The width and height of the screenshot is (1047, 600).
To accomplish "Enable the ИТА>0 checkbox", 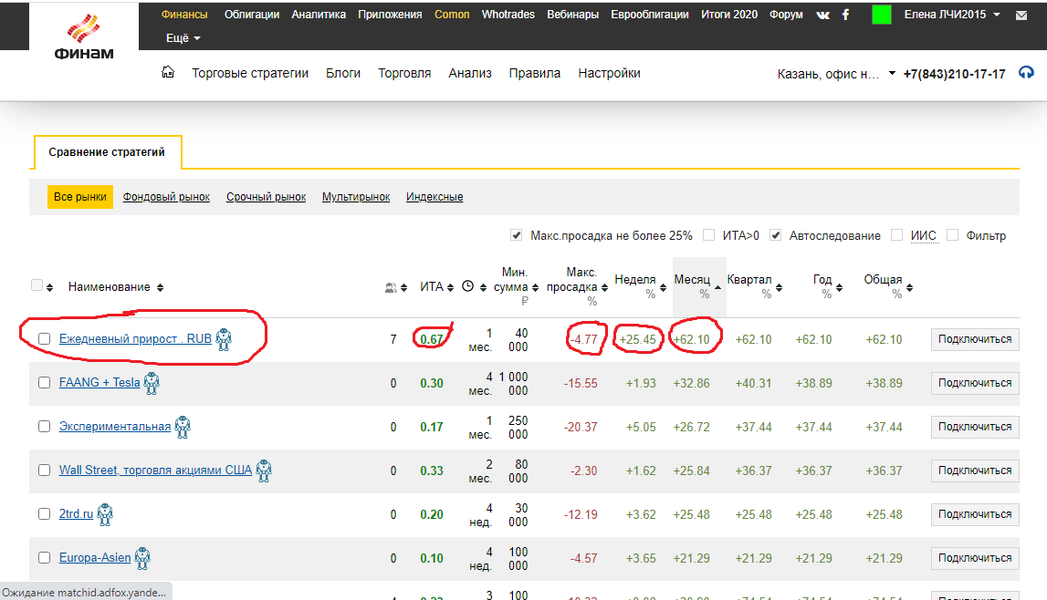I will coord(709,235).
